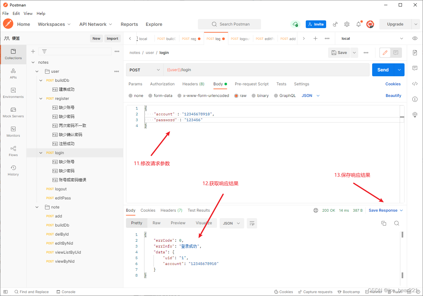Click the Beautify link
Viewport: 423px width, 296px height.
point(394,96)
